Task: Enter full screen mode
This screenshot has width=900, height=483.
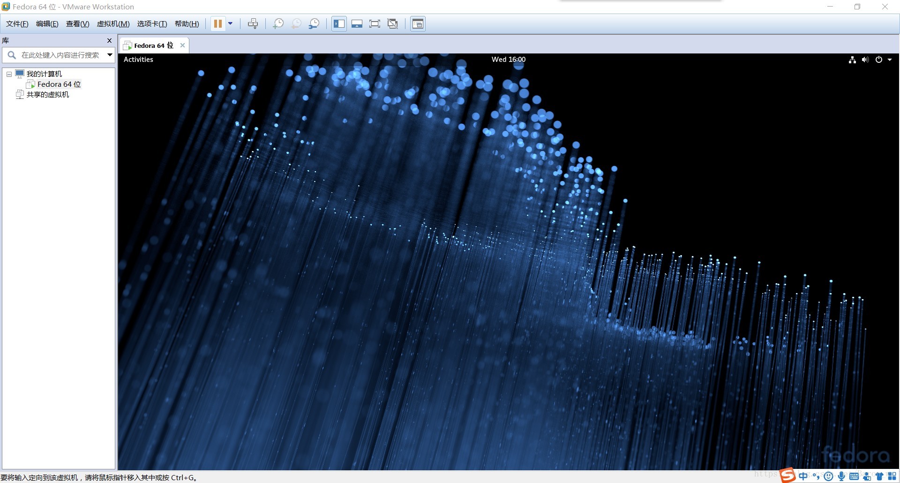Action: click(x=375, y=23)
